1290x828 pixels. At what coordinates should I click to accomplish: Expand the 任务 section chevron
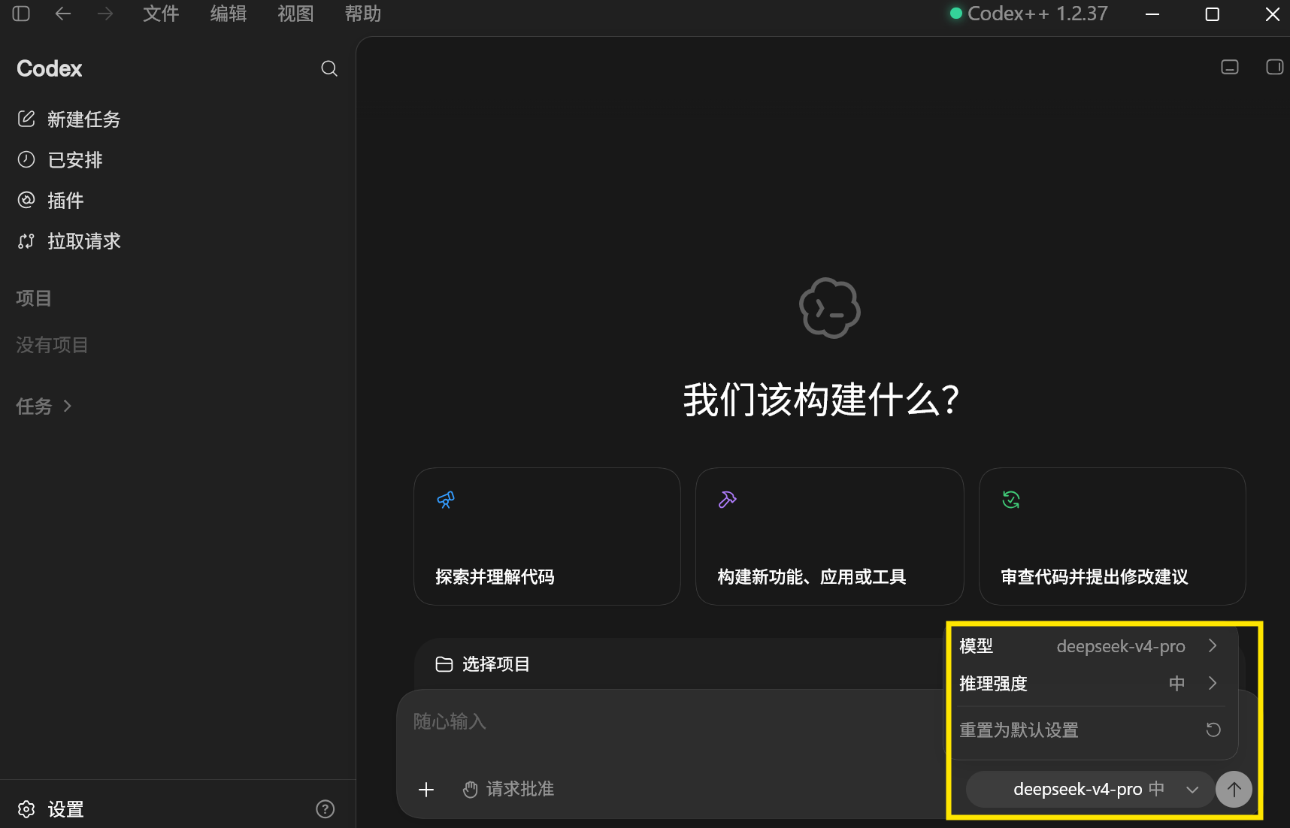coord(68,406)
